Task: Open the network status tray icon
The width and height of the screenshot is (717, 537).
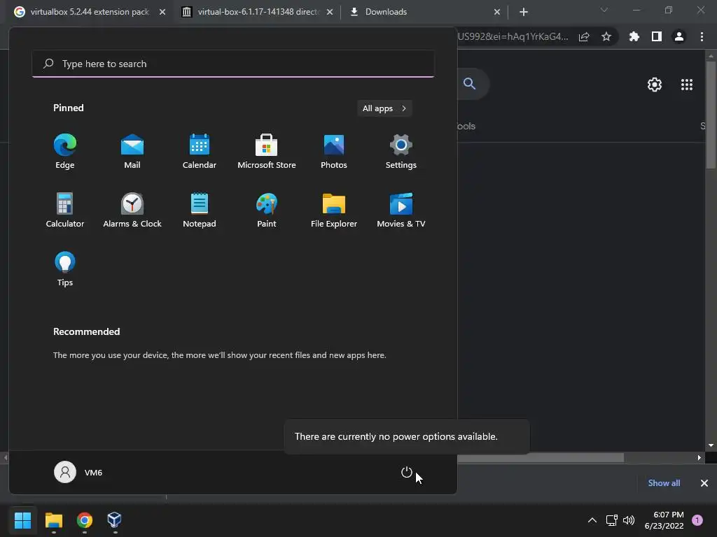Action: tap(611, 520)
